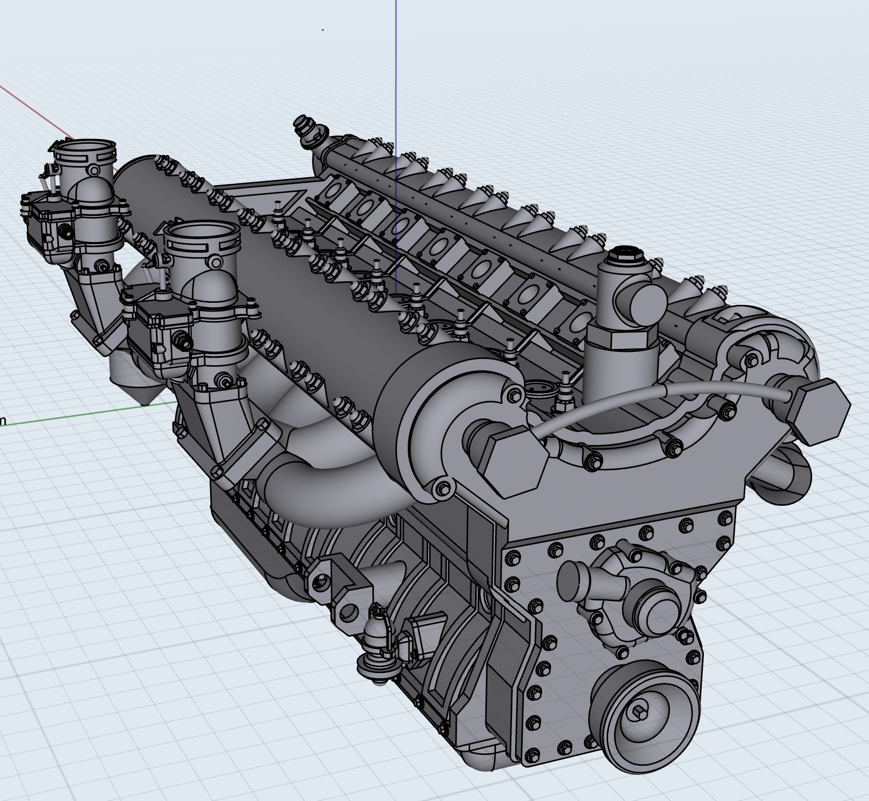Select the square bolt at the pulley center

point(639,713)
